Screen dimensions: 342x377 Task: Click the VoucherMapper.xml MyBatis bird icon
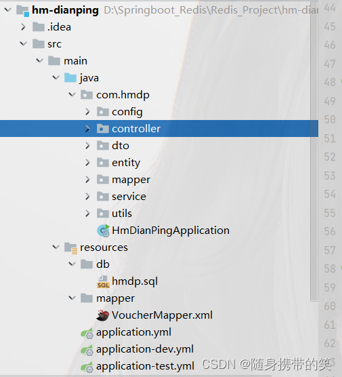[x=103, y=315]
